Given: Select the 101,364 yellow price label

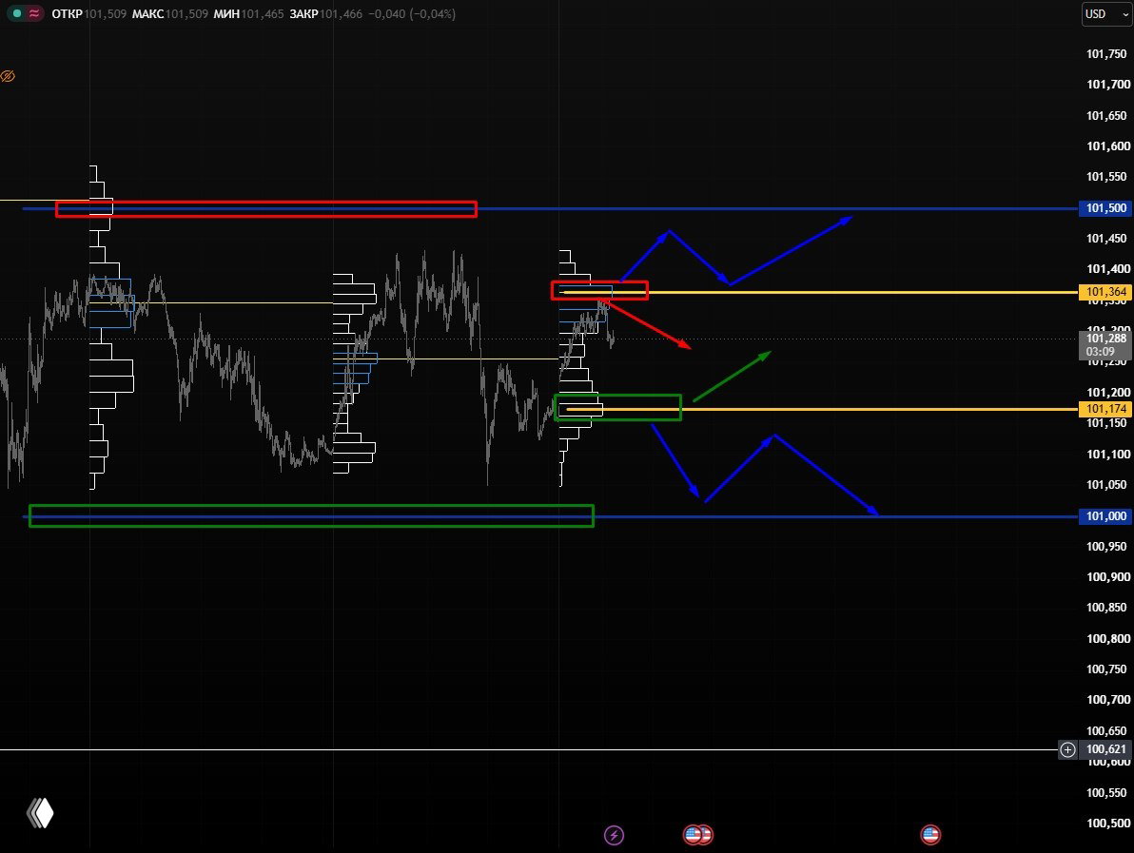Looking at the screenshot, I should [x=1105, y=292].
